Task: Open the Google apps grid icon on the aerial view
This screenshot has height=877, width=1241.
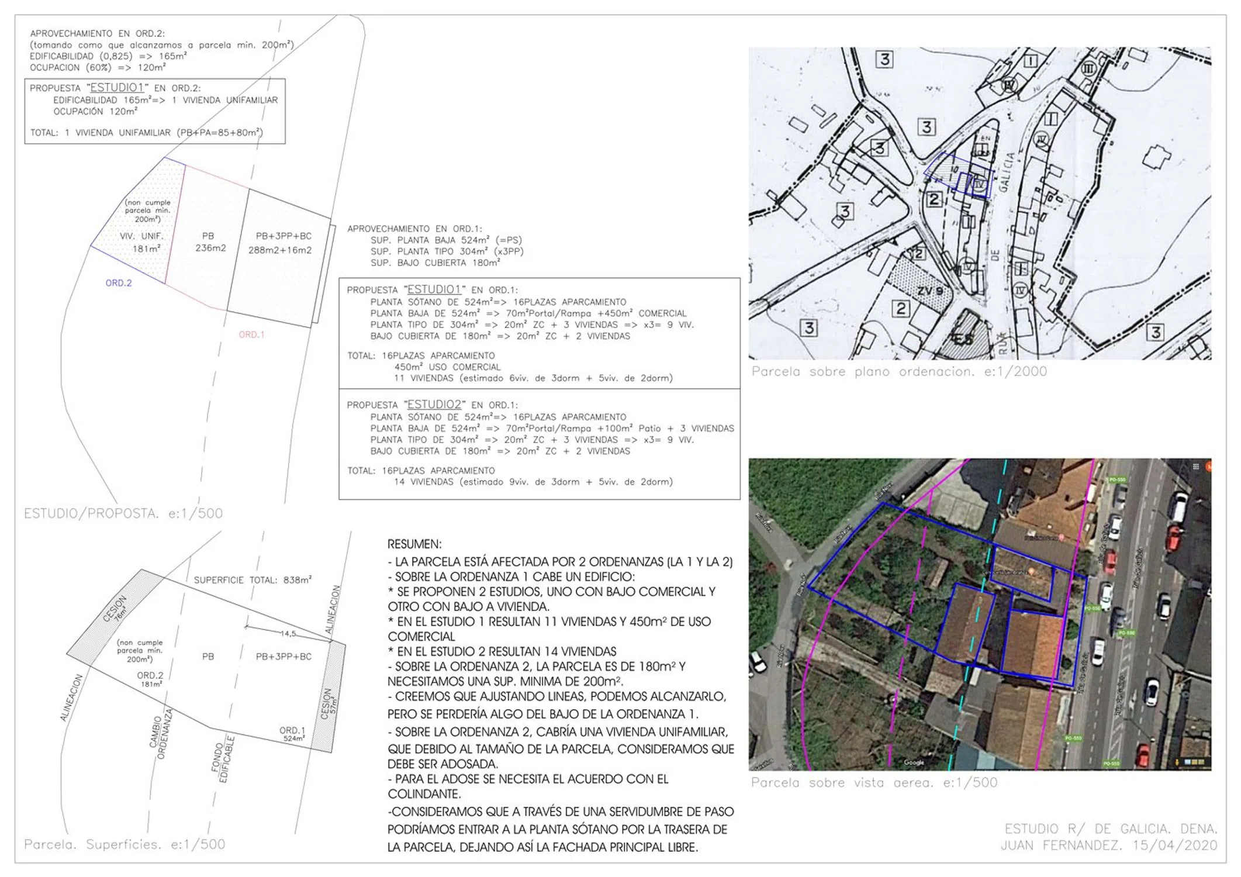Action: pos(1195,467)
